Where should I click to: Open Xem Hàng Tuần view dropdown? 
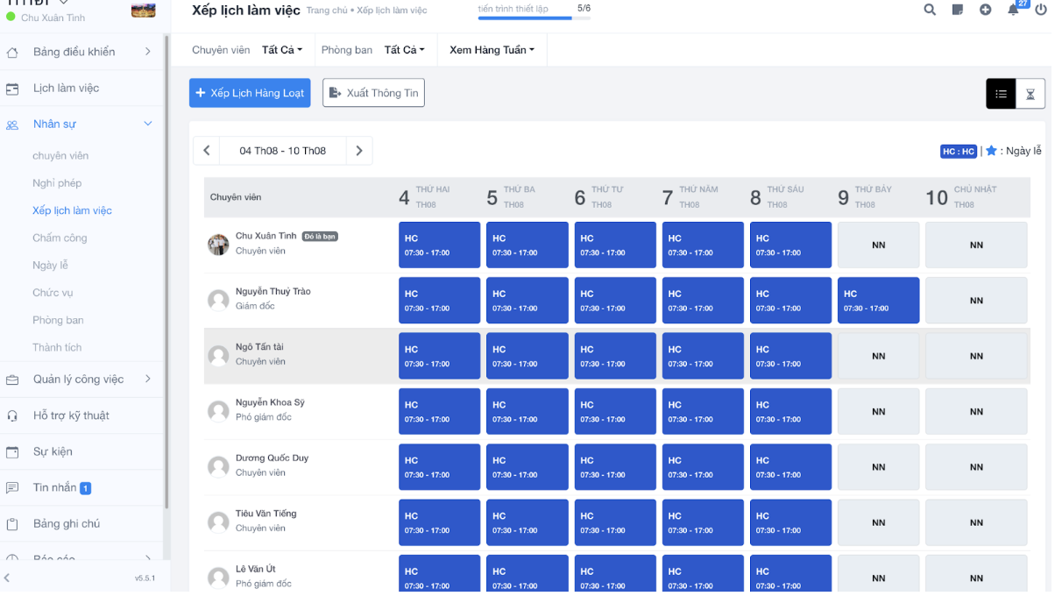492,50
